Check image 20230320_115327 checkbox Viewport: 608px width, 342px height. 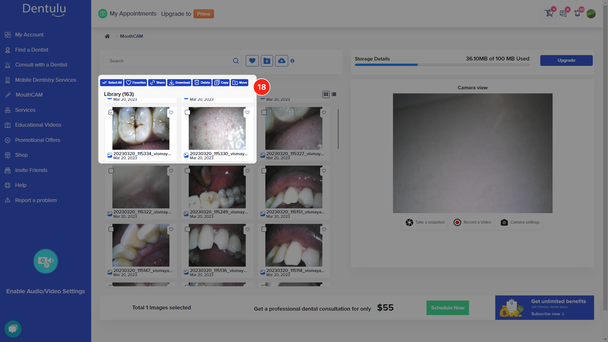click(264, 112)
